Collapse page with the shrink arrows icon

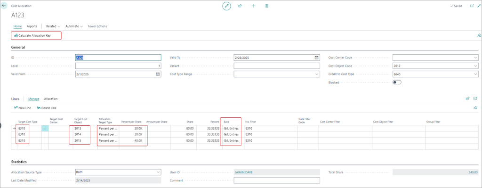(x=479, y=6)
